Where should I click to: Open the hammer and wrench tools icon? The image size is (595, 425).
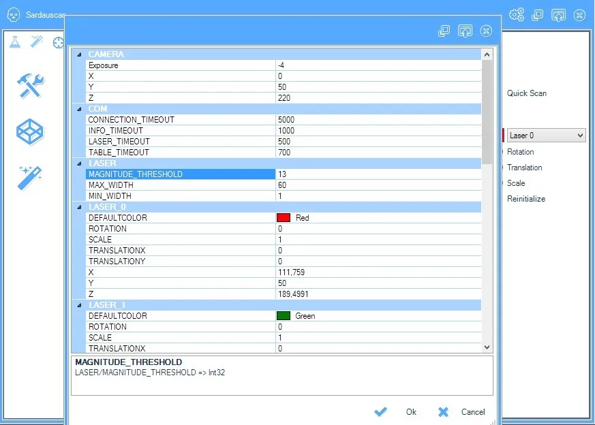31,86
